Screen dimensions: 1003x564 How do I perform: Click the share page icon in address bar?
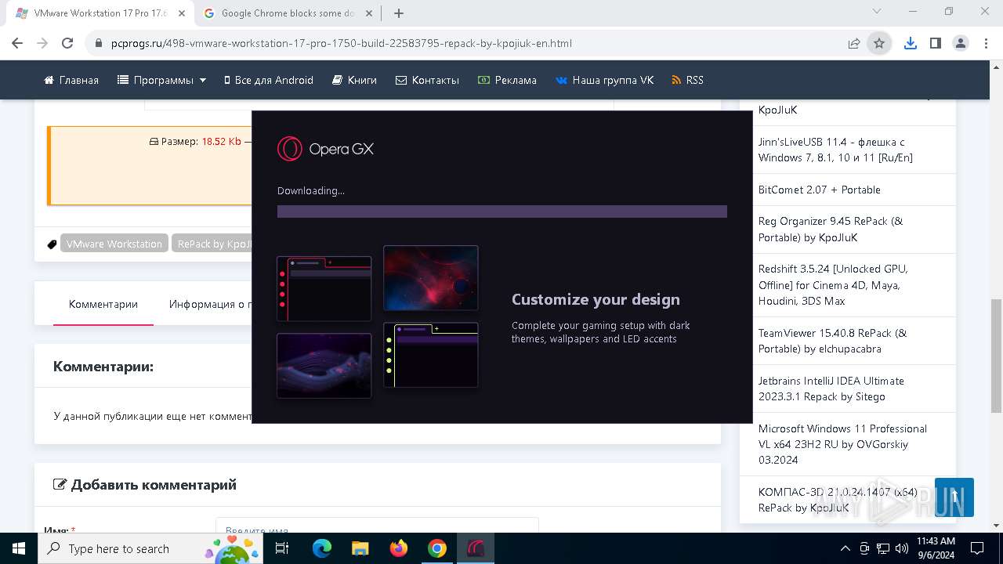click(x=854, y=43)
